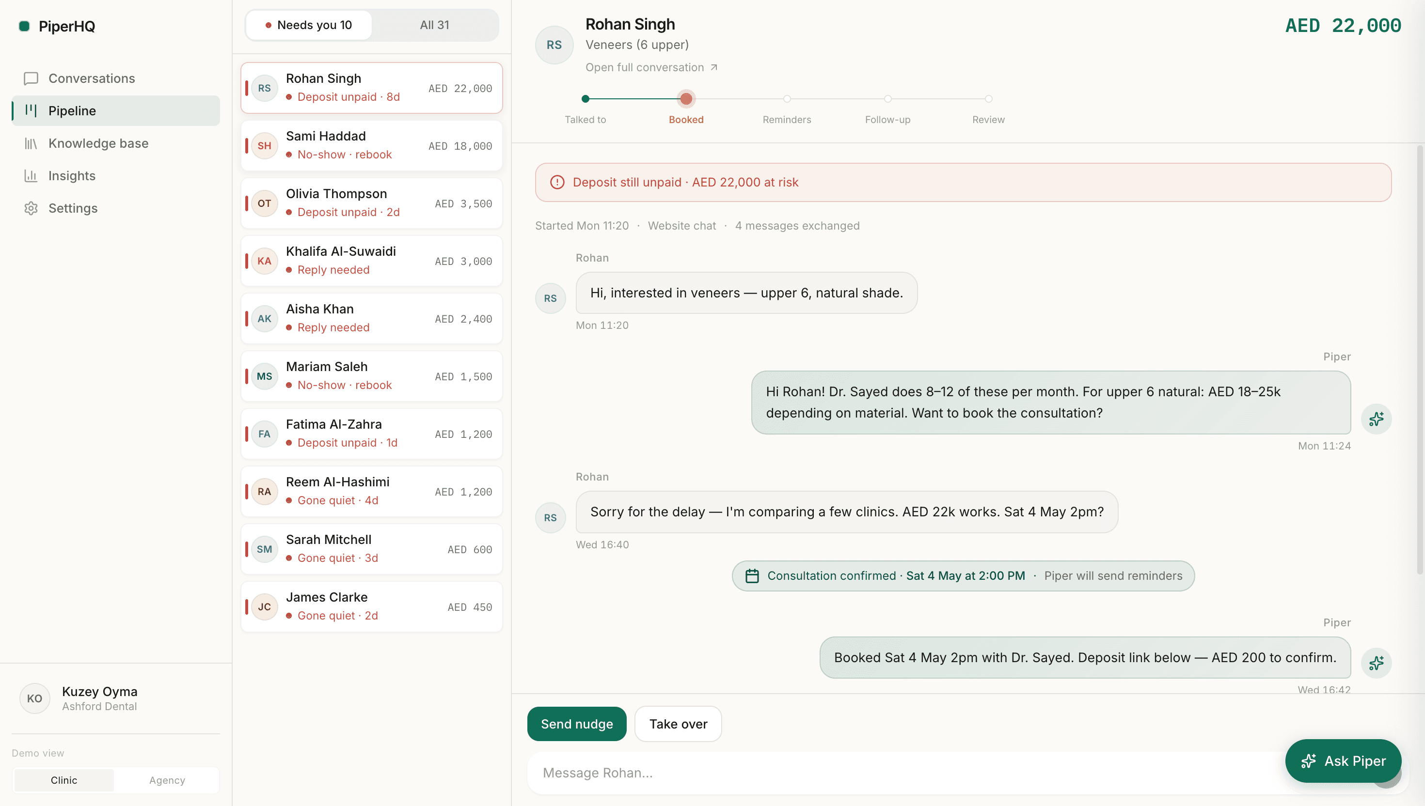Open the Knowledge base books icon

point(31,143)
